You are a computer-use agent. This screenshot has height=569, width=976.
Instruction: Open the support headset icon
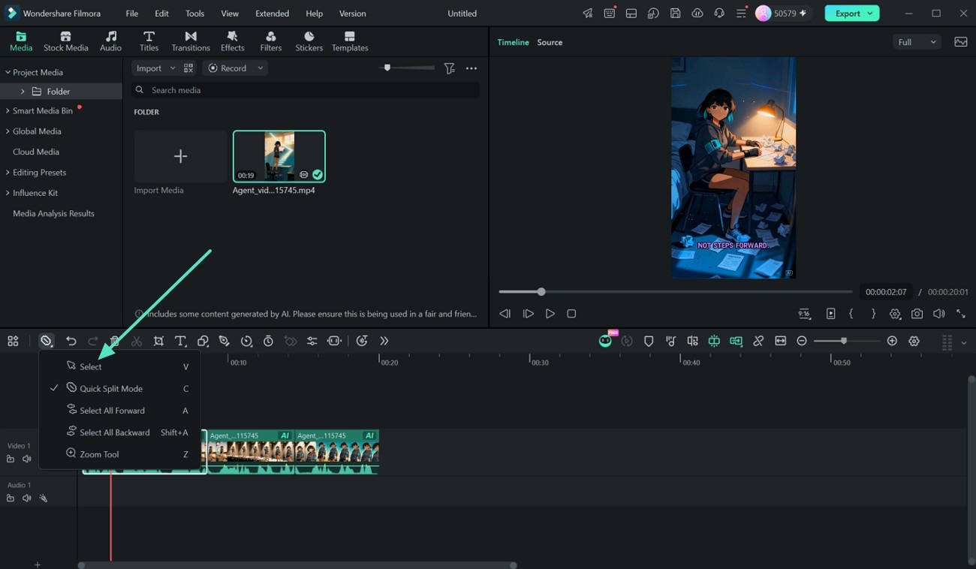(x=719, y=14)
